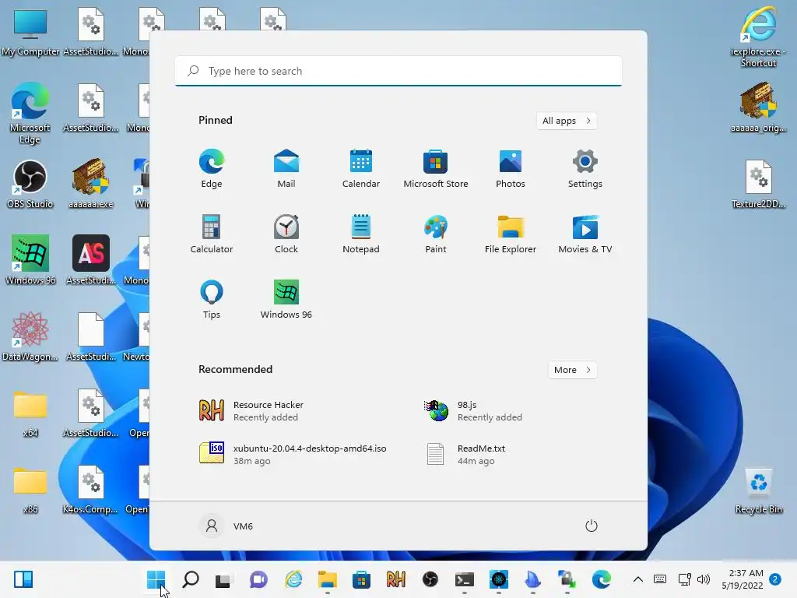Image resolution: width=797 pixels, height=598 pixels.
Task: Select the x86 folder on the desktop
Action: 30,489
